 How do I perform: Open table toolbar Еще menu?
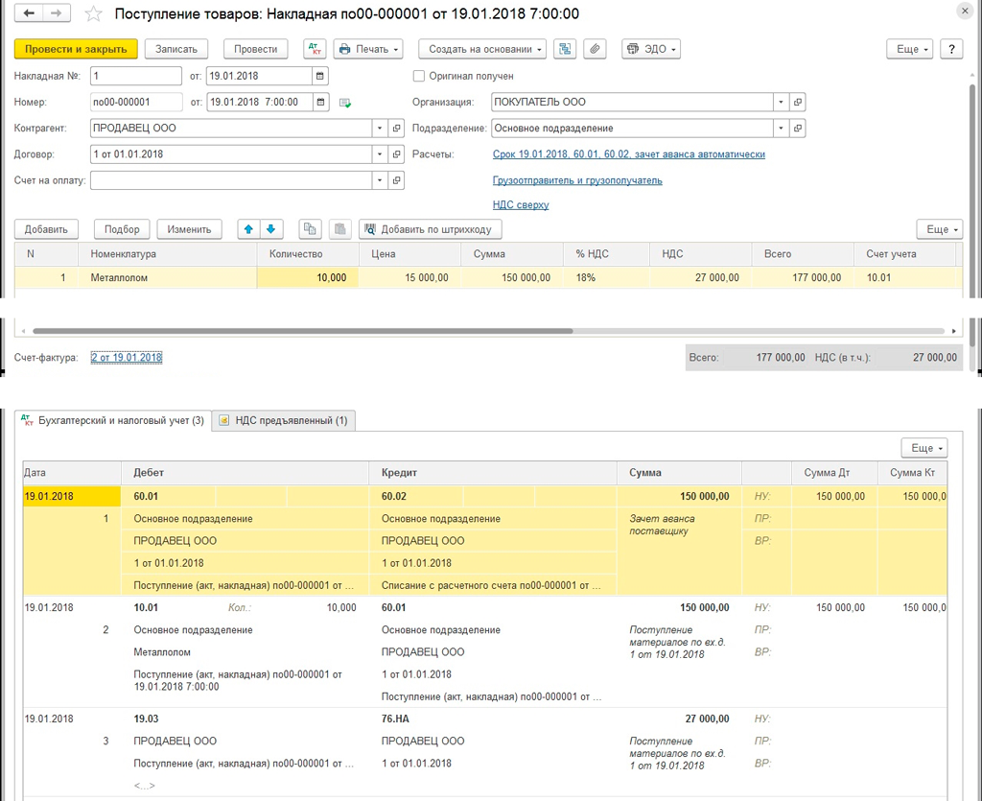pyautogui.click(x=940, y=229)
